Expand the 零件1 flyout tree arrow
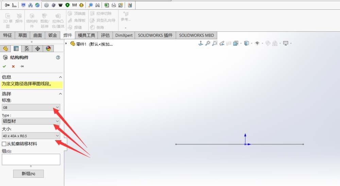The height and width of the screenshot is (186, 340). click(x=66, y=43)
